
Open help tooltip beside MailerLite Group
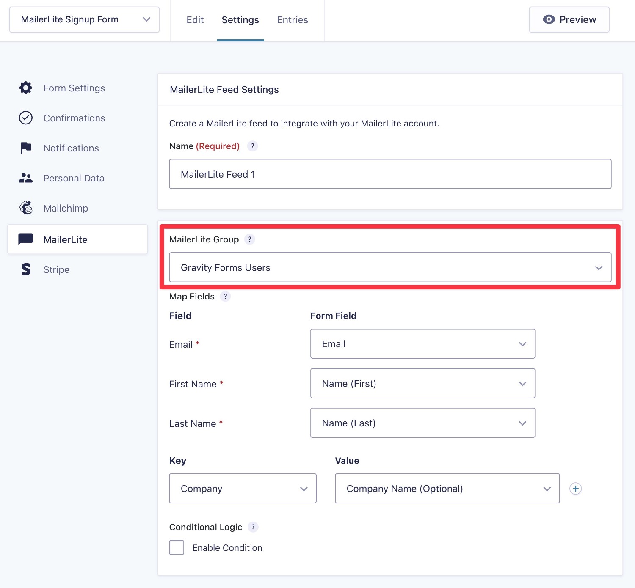pos(250,239)
